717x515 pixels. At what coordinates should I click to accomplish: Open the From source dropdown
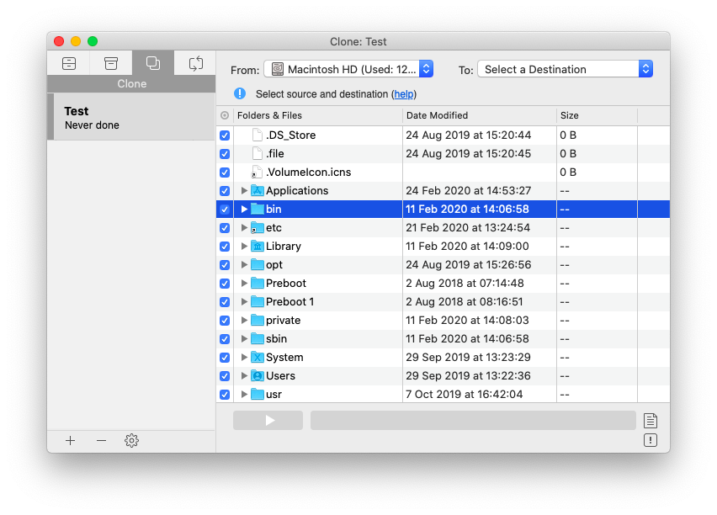(x=348, y=69)
